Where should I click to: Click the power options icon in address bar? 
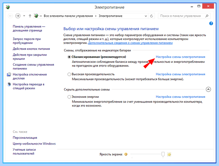pos(36,16)
